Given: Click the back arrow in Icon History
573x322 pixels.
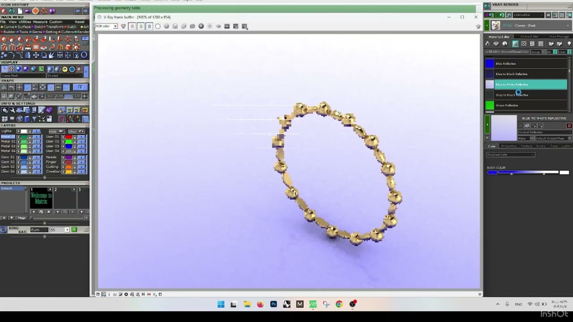Looking at the screenshot, I should tap(77, 11).
